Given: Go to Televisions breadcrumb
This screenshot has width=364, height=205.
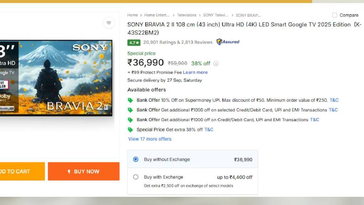Looking at the screenshot, I should click(x=187, y=15).
